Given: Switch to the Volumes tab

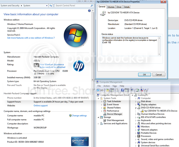Looking at the screenshot, I should coord(111,7).
